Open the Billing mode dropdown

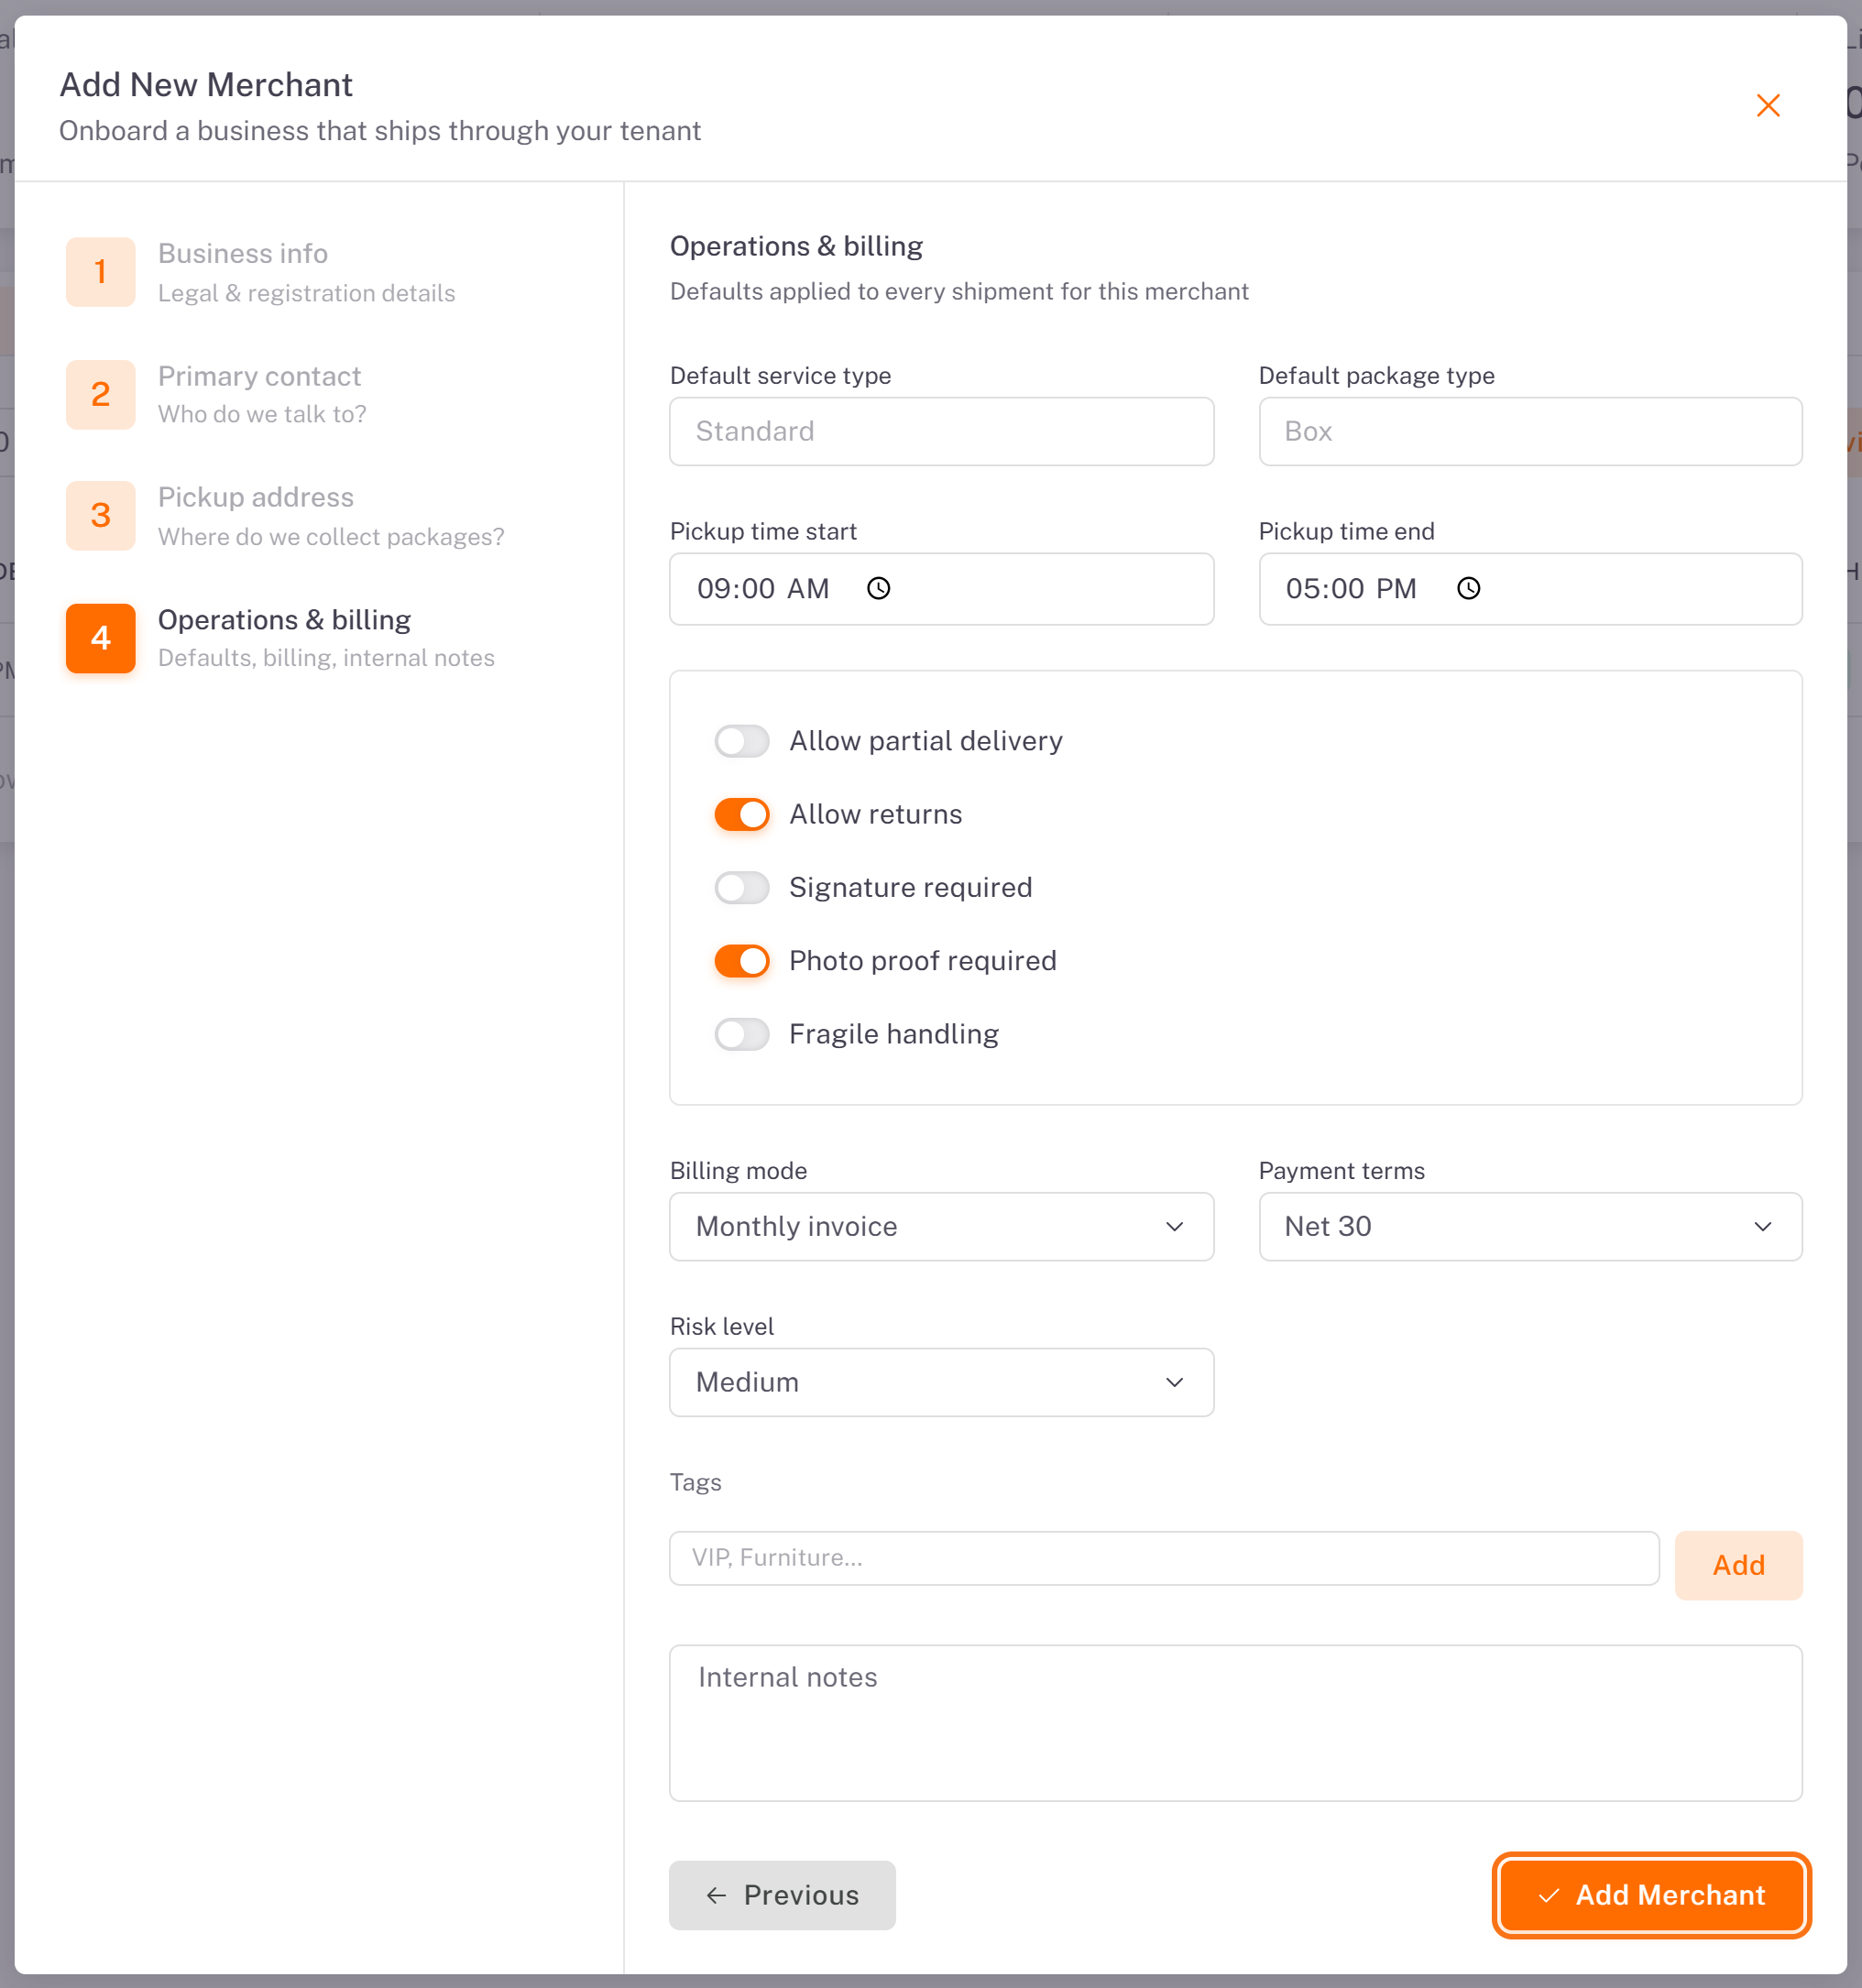click(941, 1226)
